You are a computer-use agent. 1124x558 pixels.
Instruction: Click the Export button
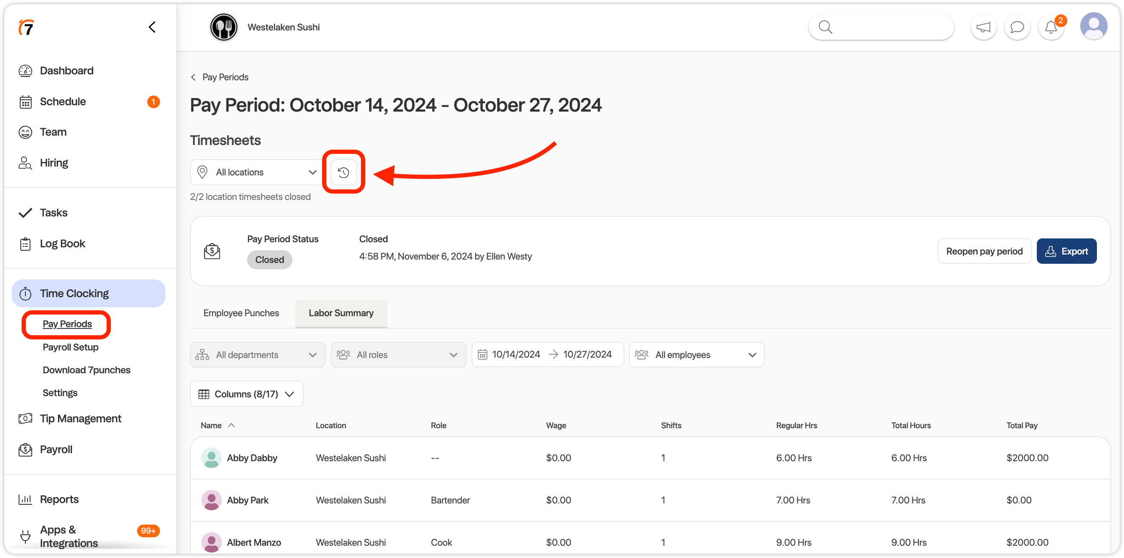tap(1066, 251)
